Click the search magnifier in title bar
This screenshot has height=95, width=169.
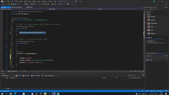(76, 1)
